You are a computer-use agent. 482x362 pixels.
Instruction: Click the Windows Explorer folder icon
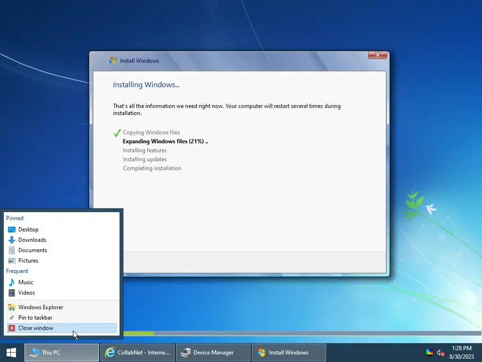12,307
